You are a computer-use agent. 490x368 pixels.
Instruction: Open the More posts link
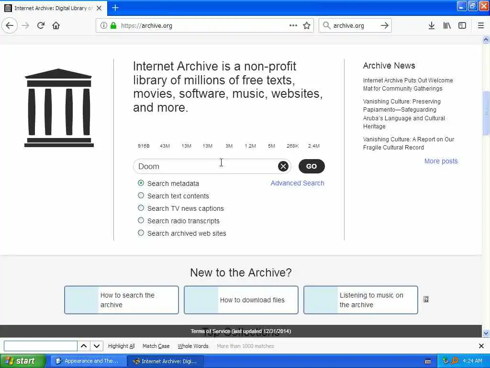pos(441,161)
